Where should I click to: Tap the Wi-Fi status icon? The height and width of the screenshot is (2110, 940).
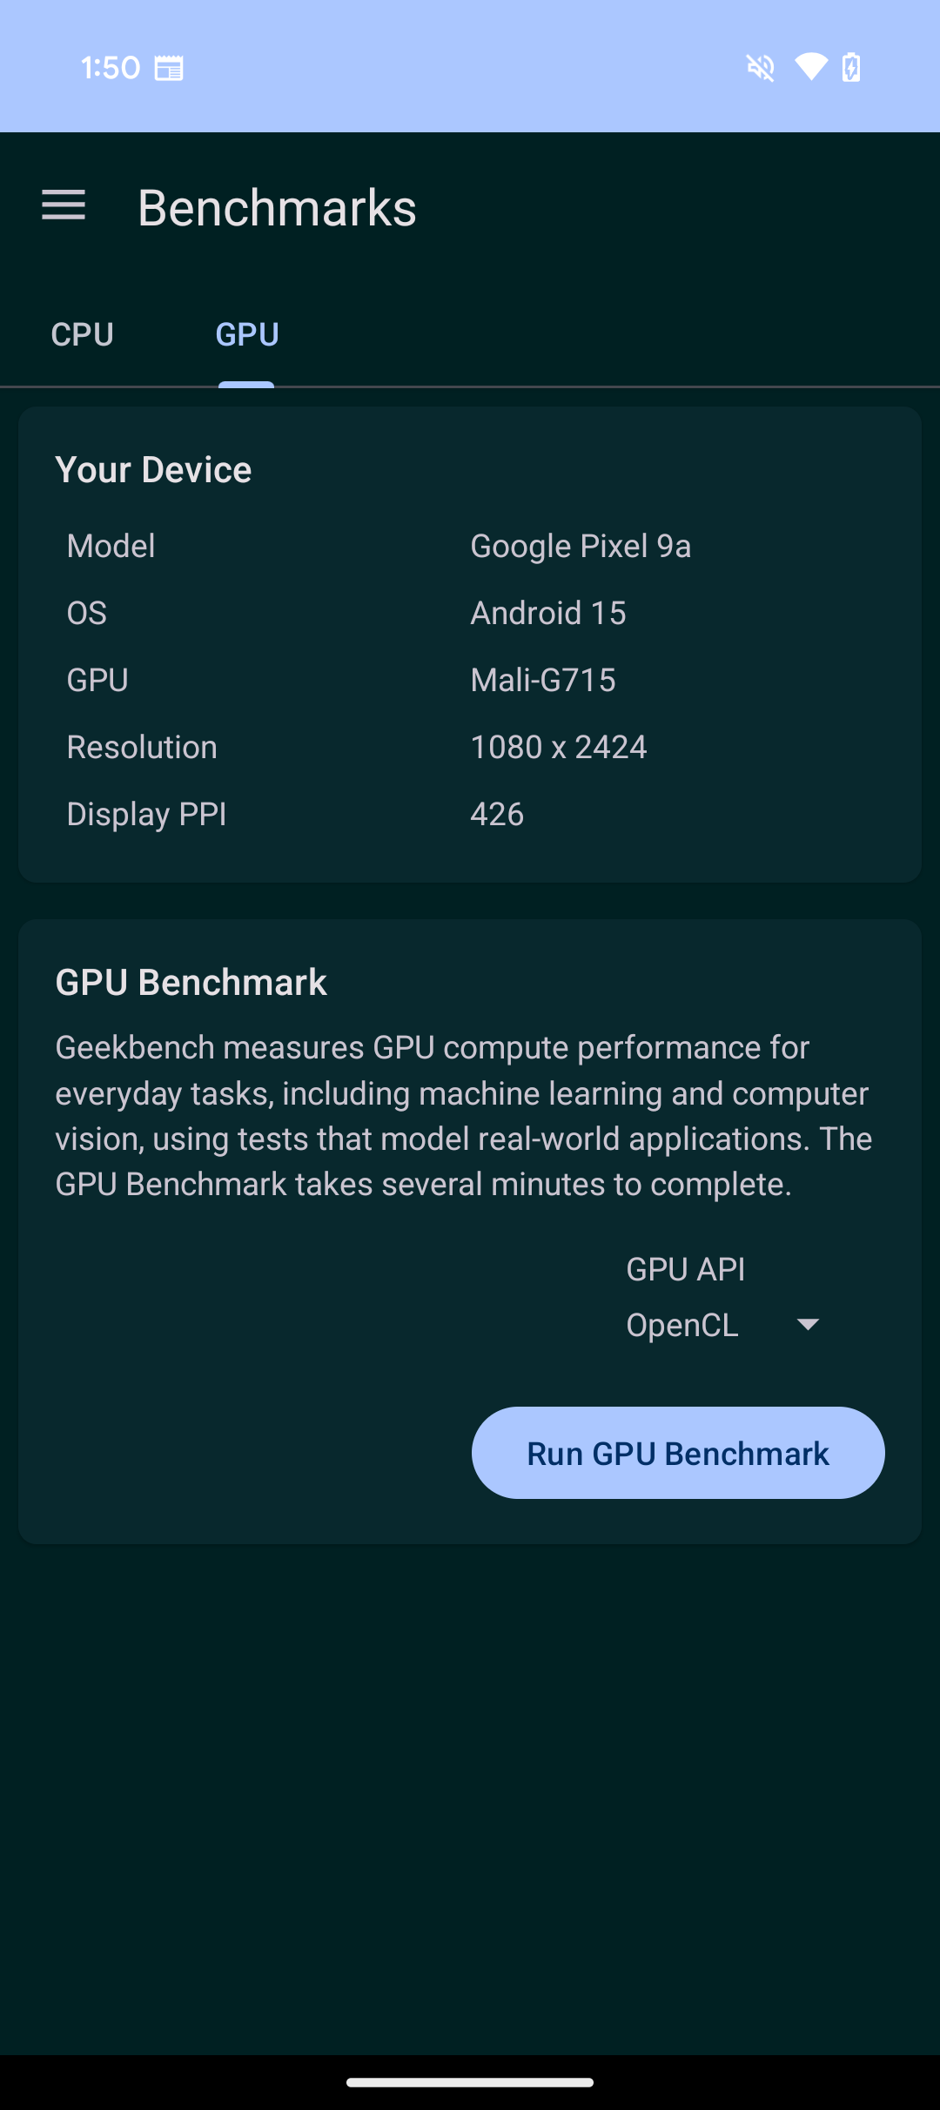(811, 67)
